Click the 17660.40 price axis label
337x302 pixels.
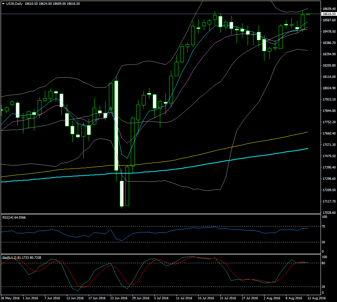pyautogui.click(x=329, y=133)
